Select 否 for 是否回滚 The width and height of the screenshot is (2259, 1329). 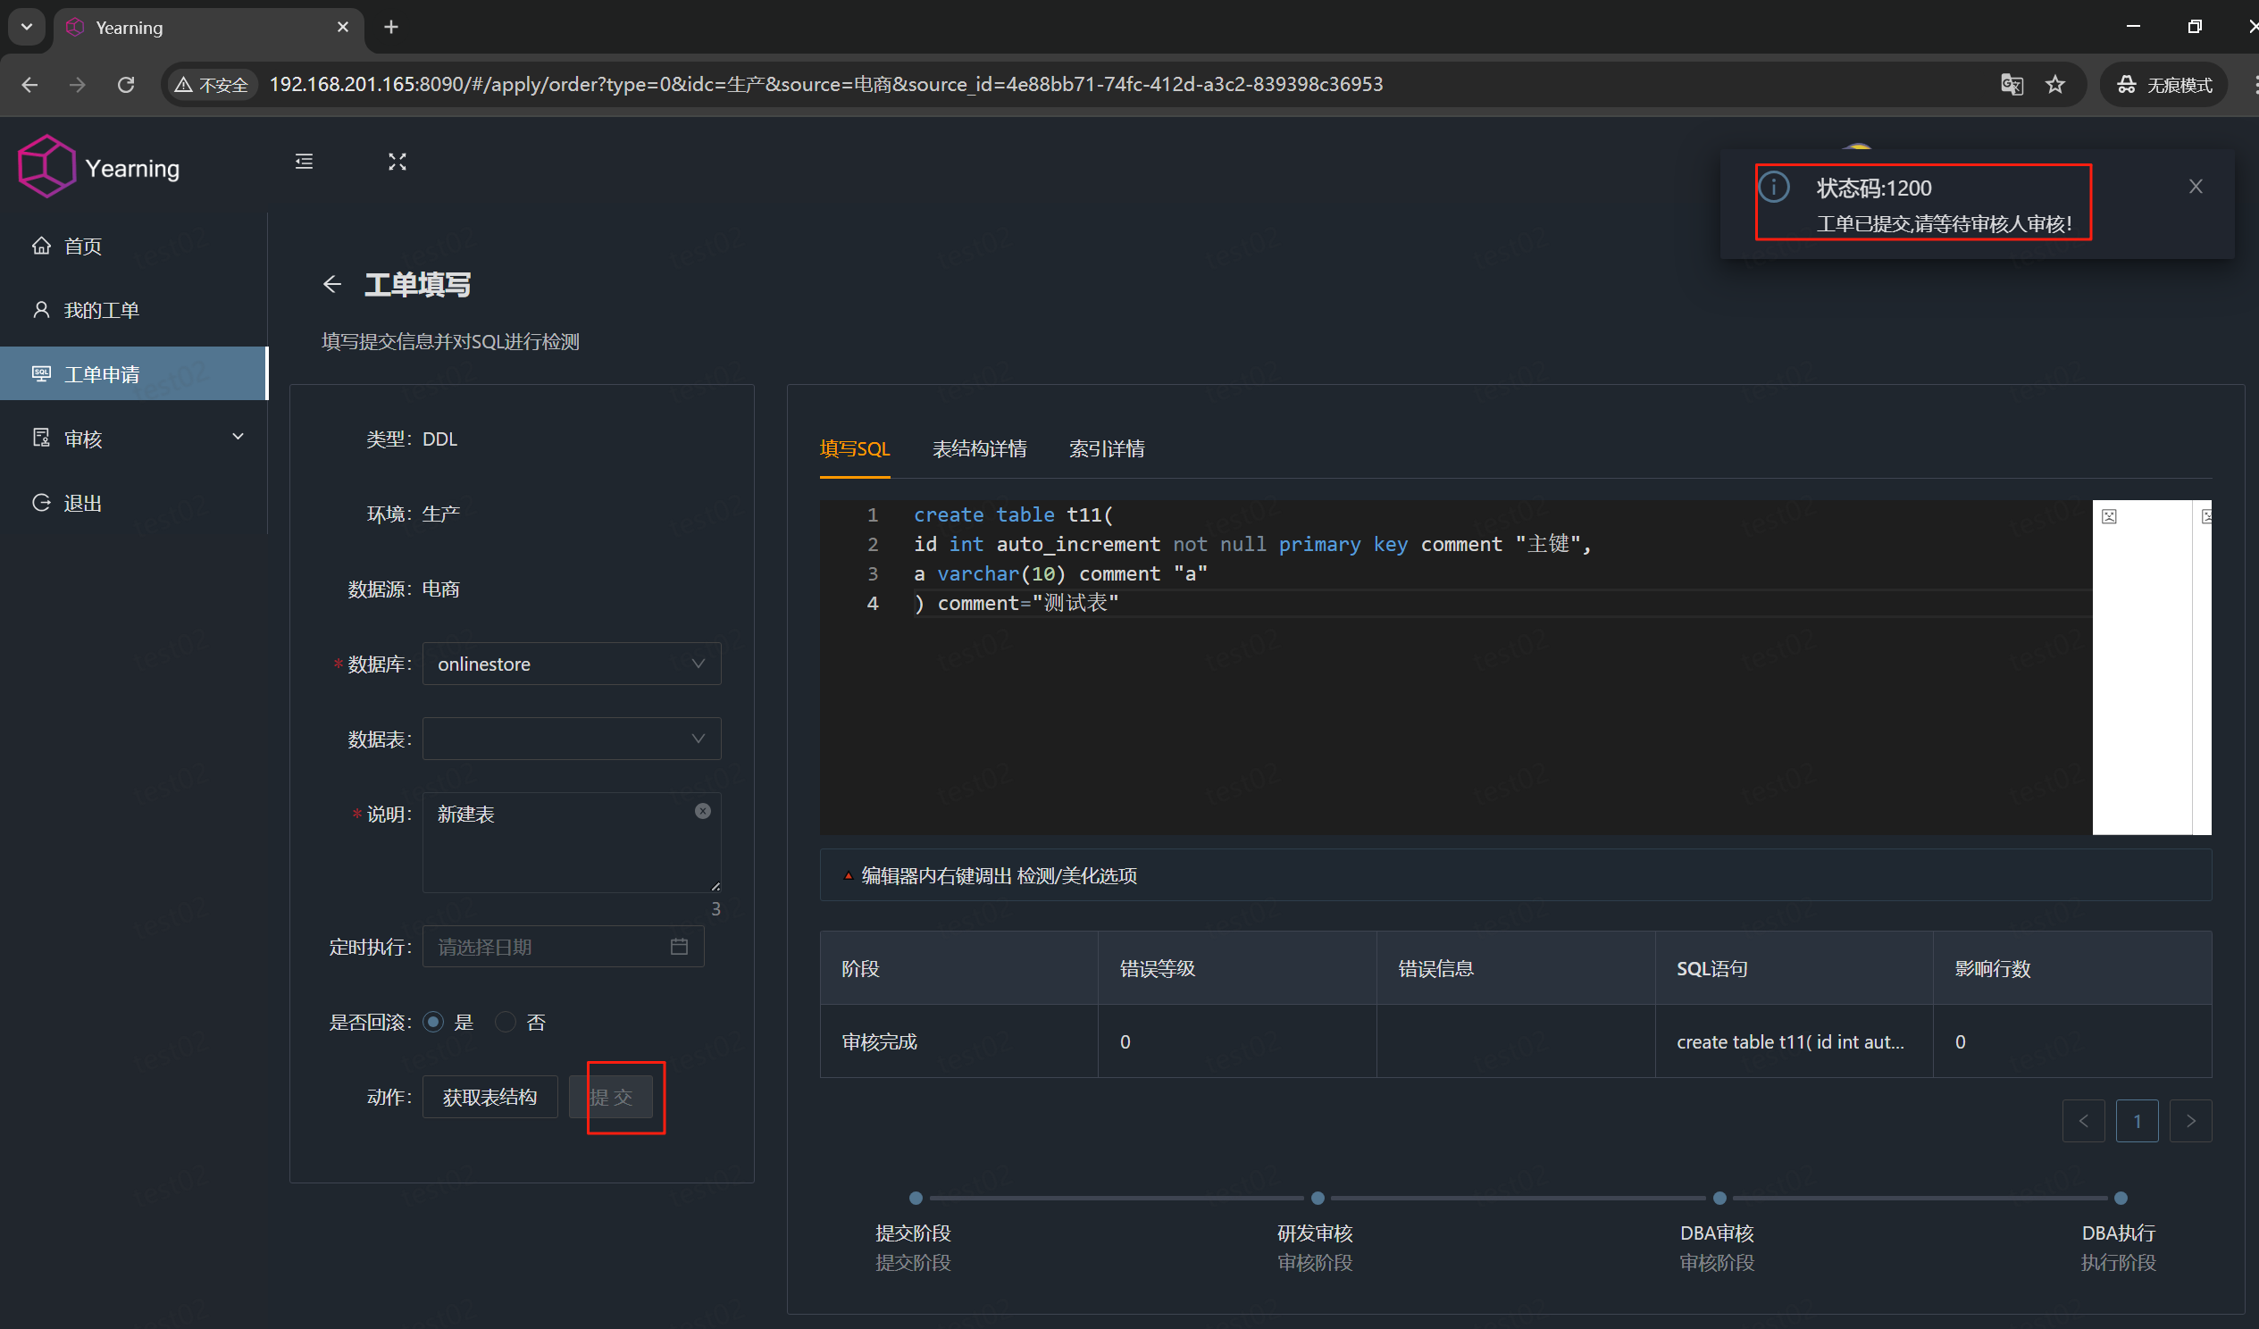(x=505, y=1022)
